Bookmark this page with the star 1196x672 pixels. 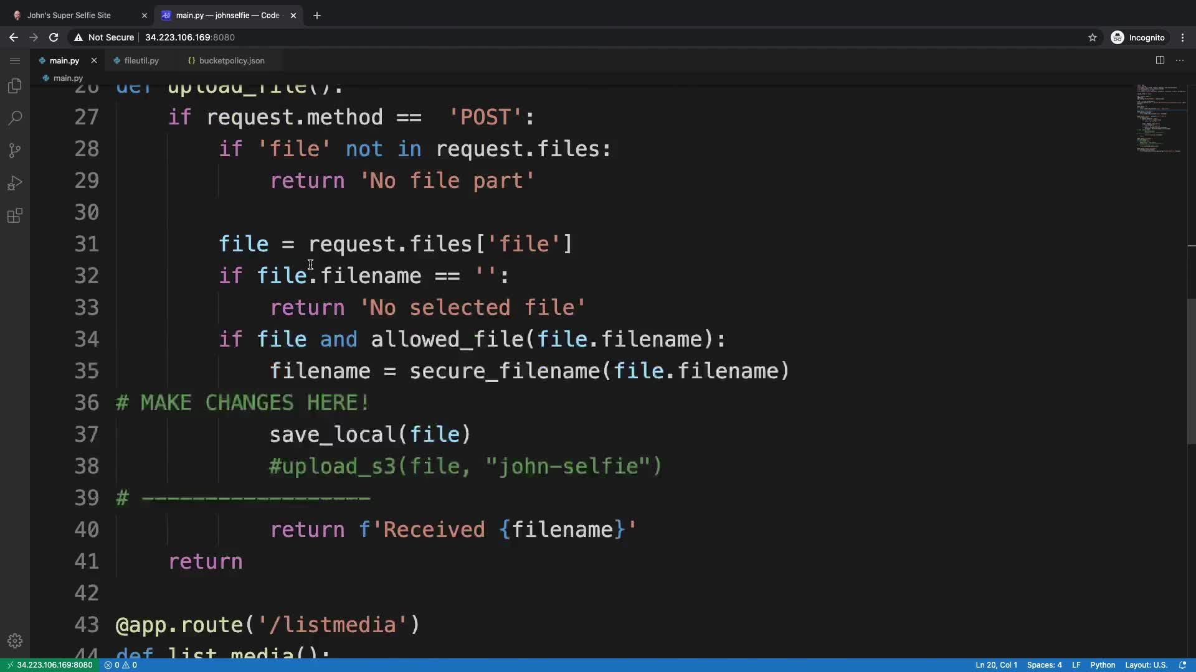[x=1092, y=37]
